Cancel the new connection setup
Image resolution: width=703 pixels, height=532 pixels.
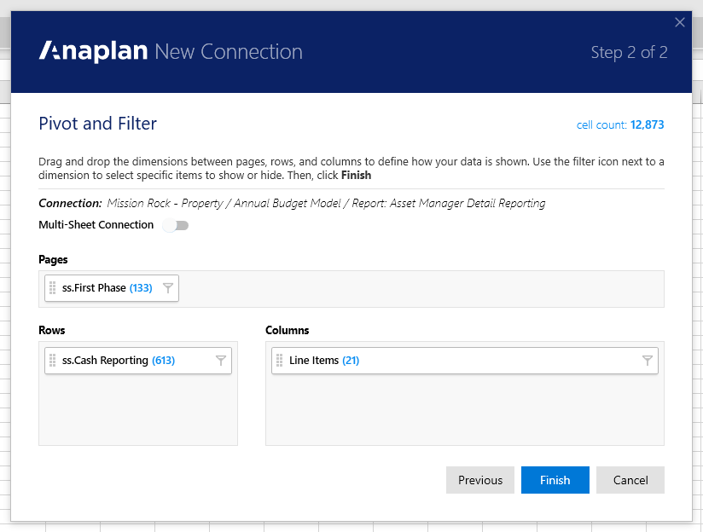click(630, 480)
